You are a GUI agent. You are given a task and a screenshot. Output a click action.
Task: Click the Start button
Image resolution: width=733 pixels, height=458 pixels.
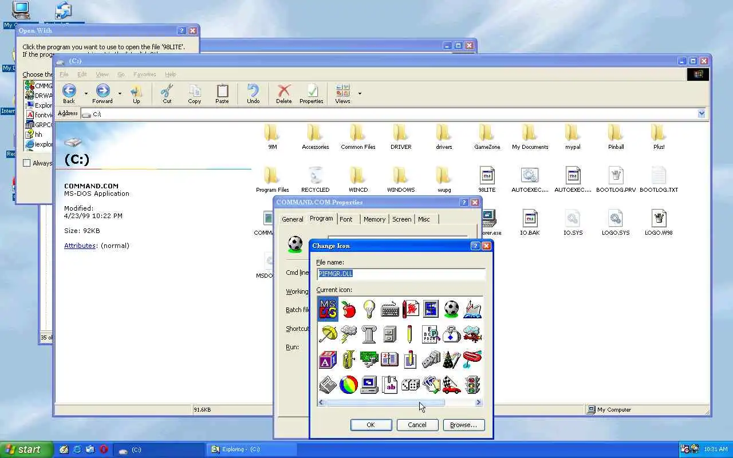pos(26,449)
